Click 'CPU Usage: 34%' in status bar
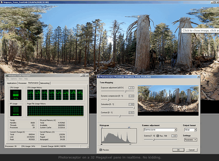219x161 pixels. tap(28, 146)
